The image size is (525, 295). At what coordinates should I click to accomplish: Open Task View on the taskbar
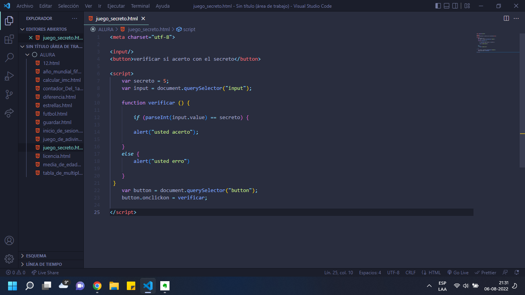[x=47, y=286]
